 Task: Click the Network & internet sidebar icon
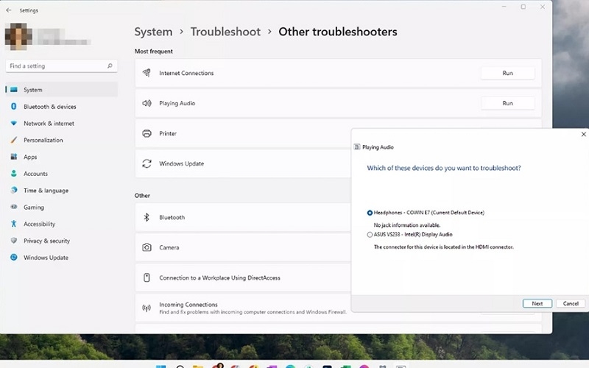click(x=14, y=124)
